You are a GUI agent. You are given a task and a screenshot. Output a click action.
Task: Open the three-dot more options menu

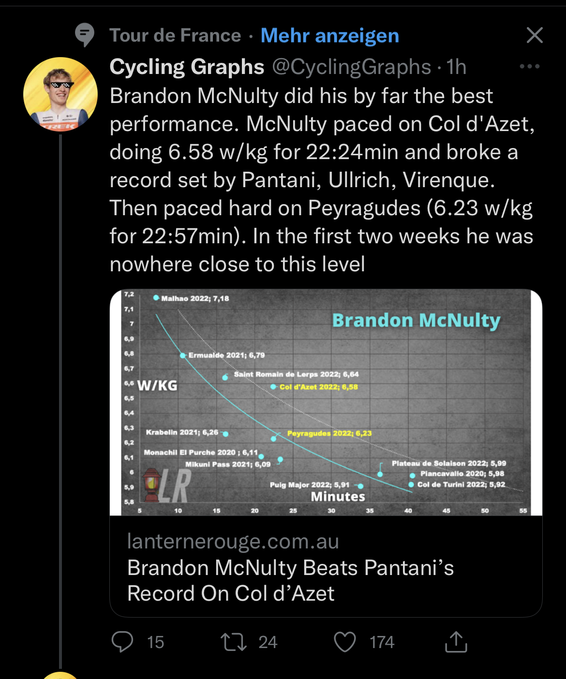pos(529,66)
